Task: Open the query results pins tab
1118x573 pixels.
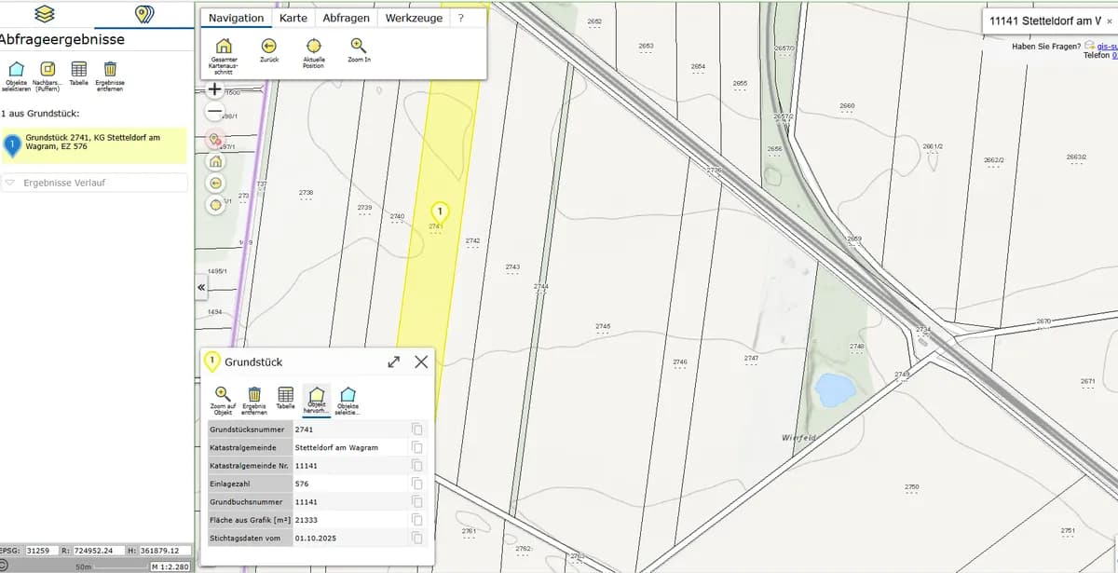Action: point(143,14)
